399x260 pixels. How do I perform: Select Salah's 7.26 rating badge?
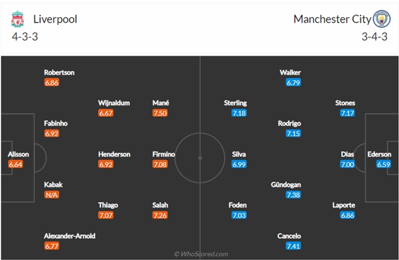tap(160, 215)
